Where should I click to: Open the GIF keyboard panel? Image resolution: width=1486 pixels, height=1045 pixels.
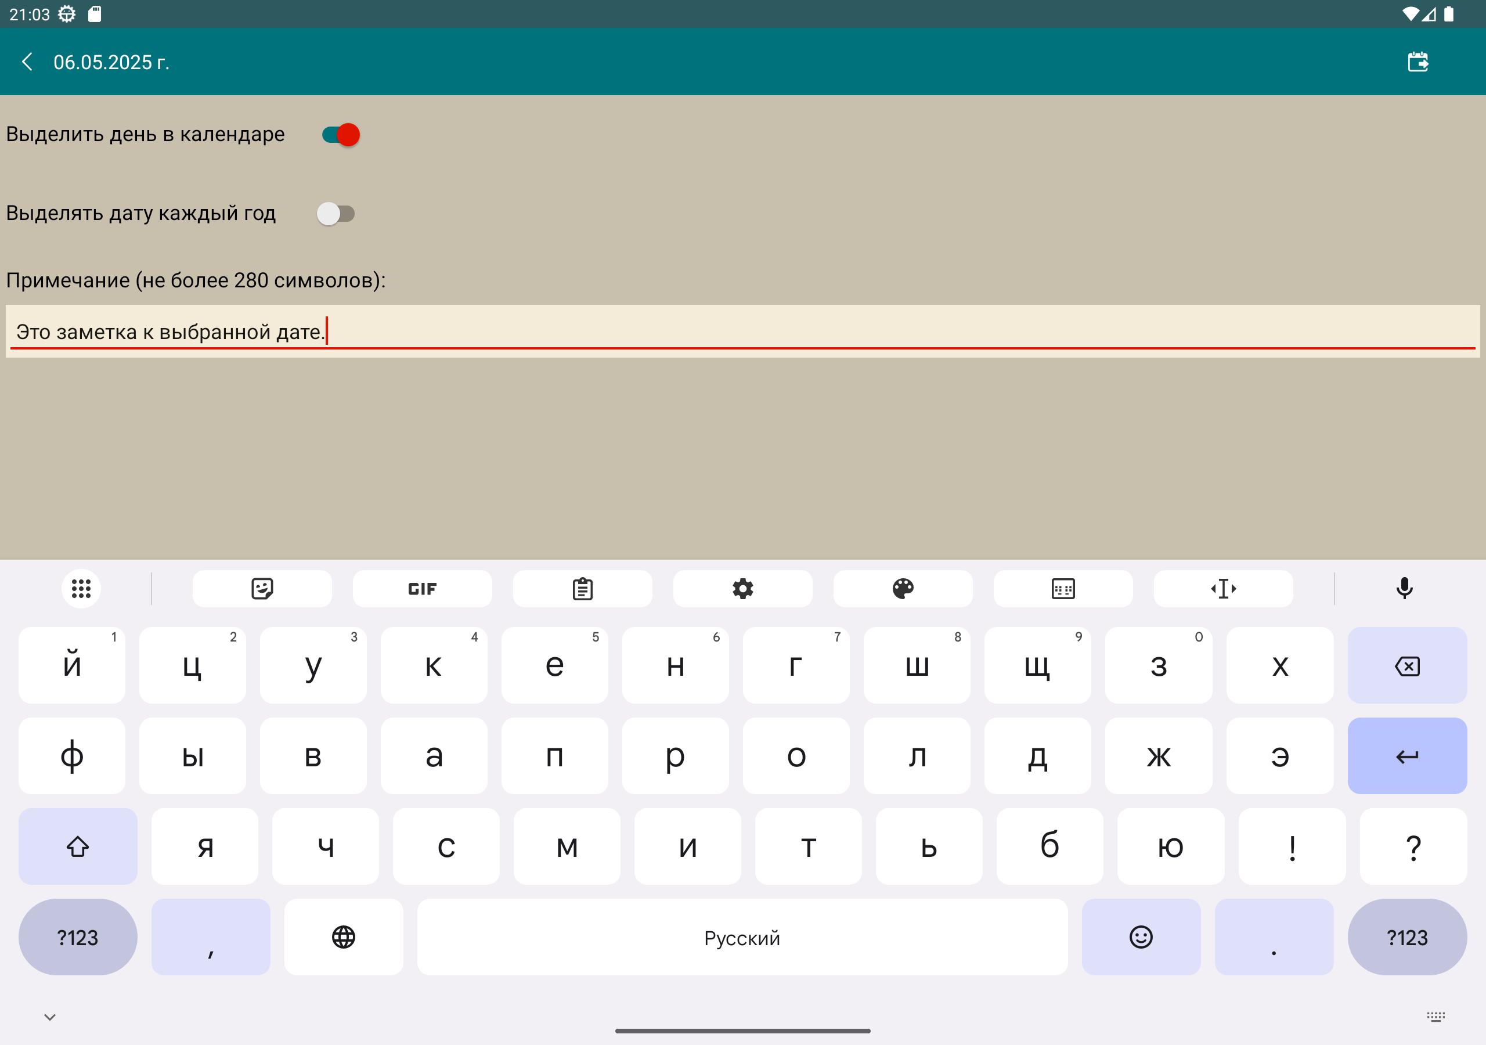click(x=422, y=589)
